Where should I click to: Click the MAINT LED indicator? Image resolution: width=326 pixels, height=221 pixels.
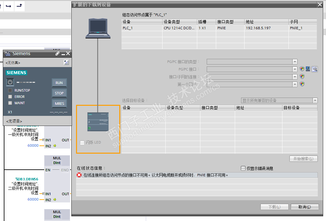[10, 103]
